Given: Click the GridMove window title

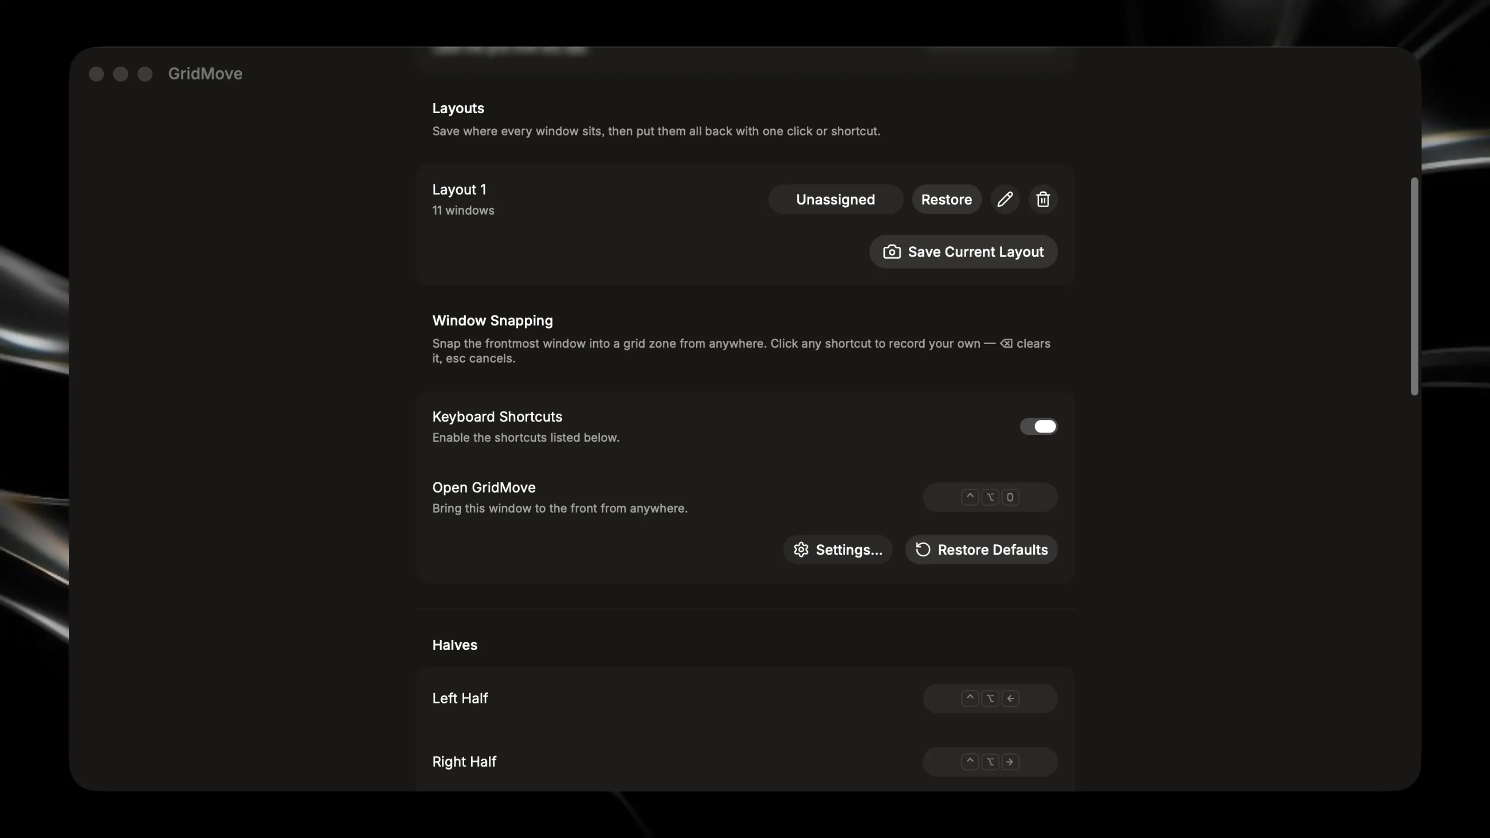Looking at the screenshot, I should pos(205,74).
